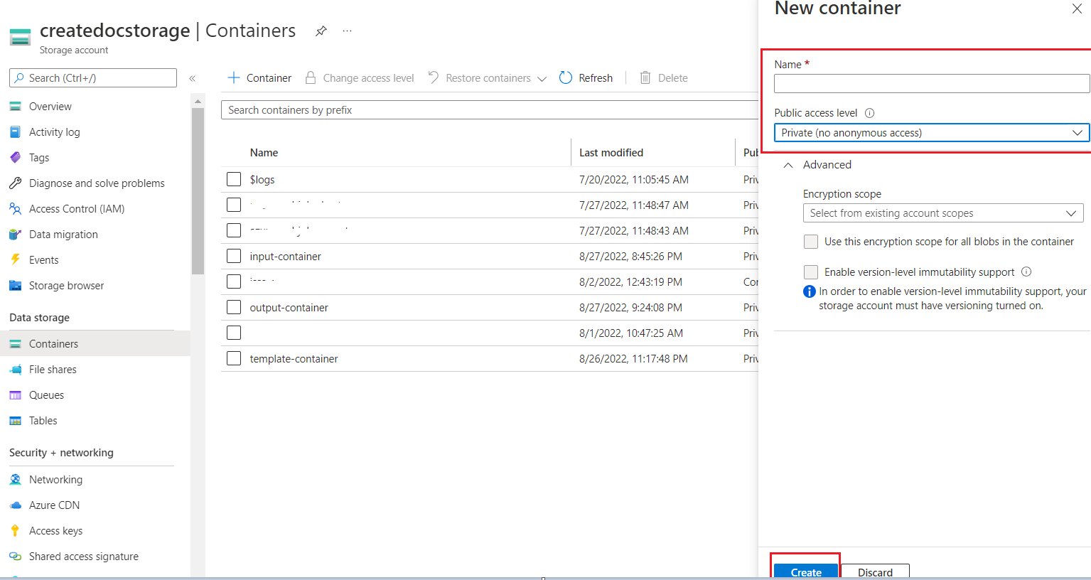Click the Create button
Image resolution: width=1091 pixels, height=580 pixels.
coord(806,571)
